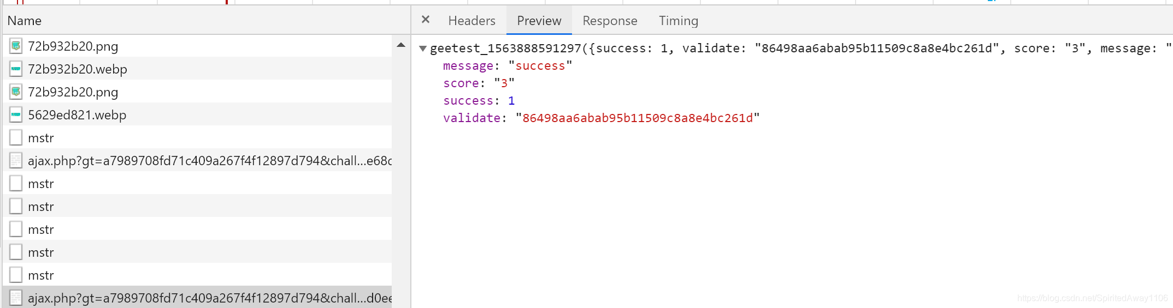1173x308 pixels.
Task: Click the 72b932b20.webp file icon
Action: tap(16, 69)
